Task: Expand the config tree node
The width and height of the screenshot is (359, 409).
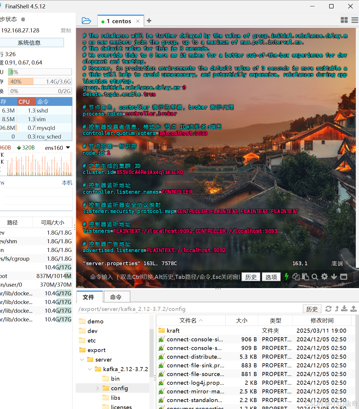Action: (x=98, y=388)
